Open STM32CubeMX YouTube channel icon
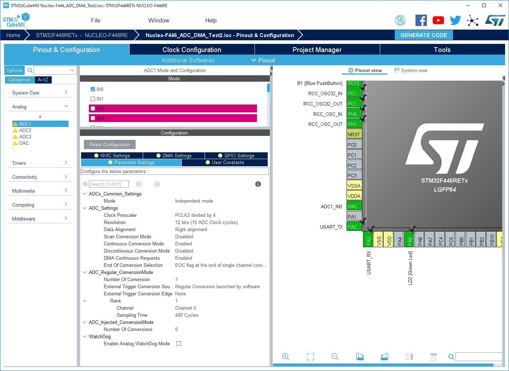Screen dimensions: 509x371 click(x=438, y=20)
